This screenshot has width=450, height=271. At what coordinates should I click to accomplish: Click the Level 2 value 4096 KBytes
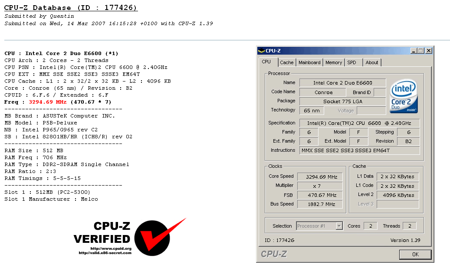398,195
